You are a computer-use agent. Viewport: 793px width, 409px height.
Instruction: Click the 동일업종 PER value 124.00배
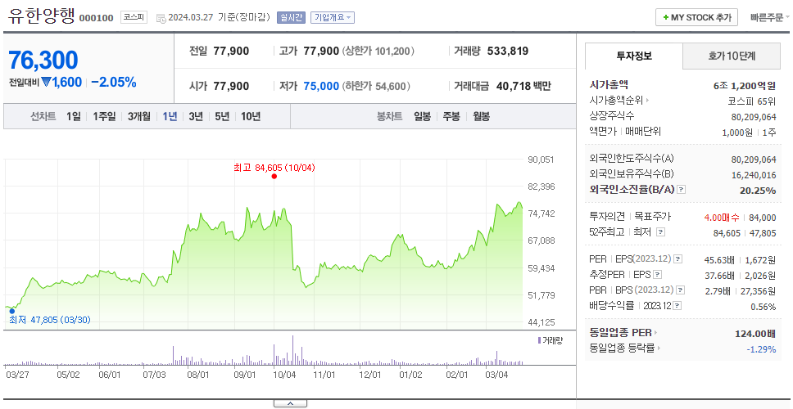755,334
